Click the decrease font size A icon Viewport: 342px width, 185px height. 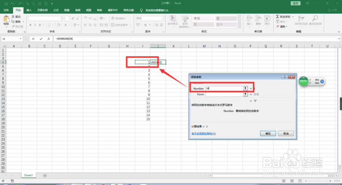coord(78,18)
